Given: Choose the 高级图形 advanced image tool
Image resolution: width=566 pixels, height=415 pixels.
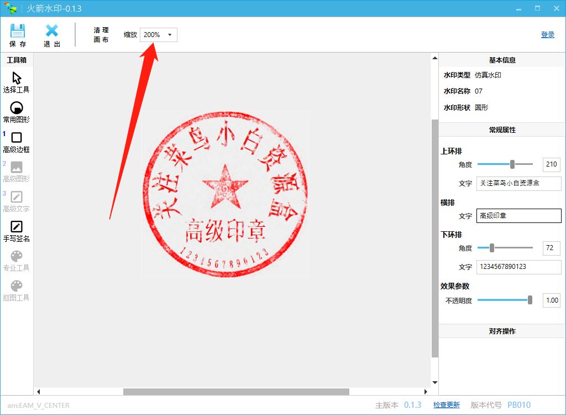Looking at the screenshot, I should (x=16, y=172).
